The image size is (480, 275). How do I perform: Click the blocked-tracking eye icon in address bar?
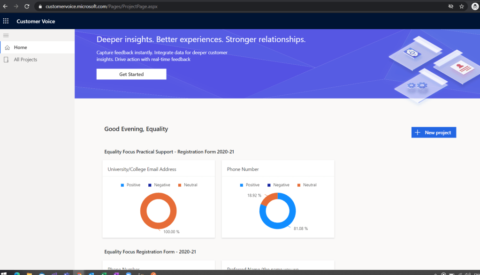tap(450, 7)
